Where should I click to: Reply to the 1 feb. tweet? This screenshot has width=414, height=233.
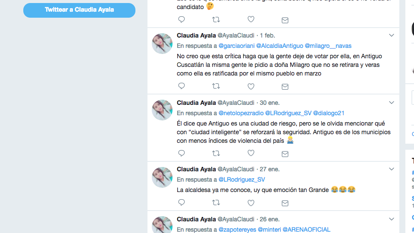click(x=182, y=86)
